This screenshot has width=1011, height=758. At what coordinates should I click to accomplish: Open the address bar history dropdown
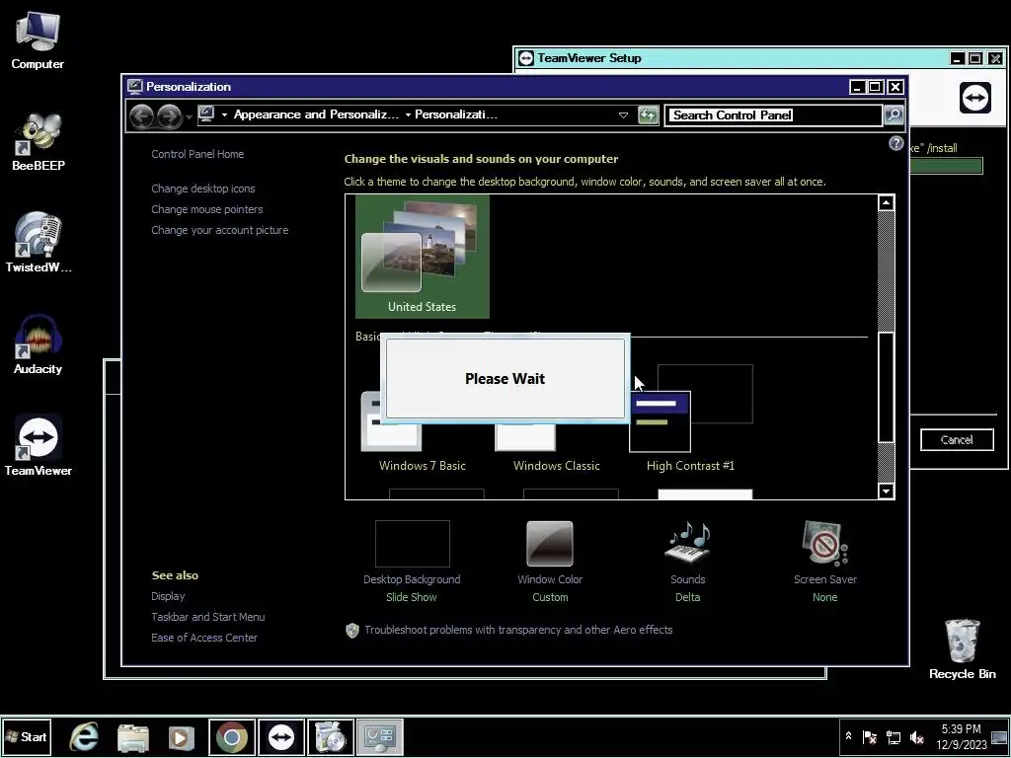pos(623,115)
